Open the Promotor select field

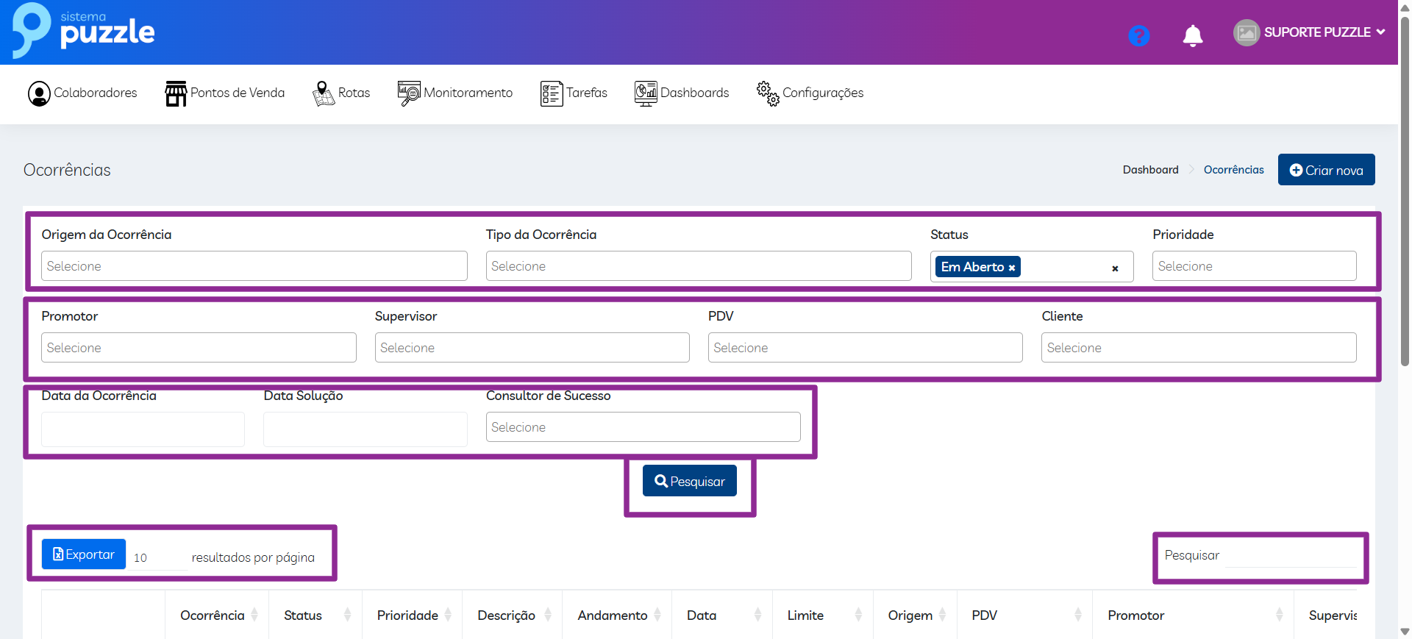coord(199,348)
